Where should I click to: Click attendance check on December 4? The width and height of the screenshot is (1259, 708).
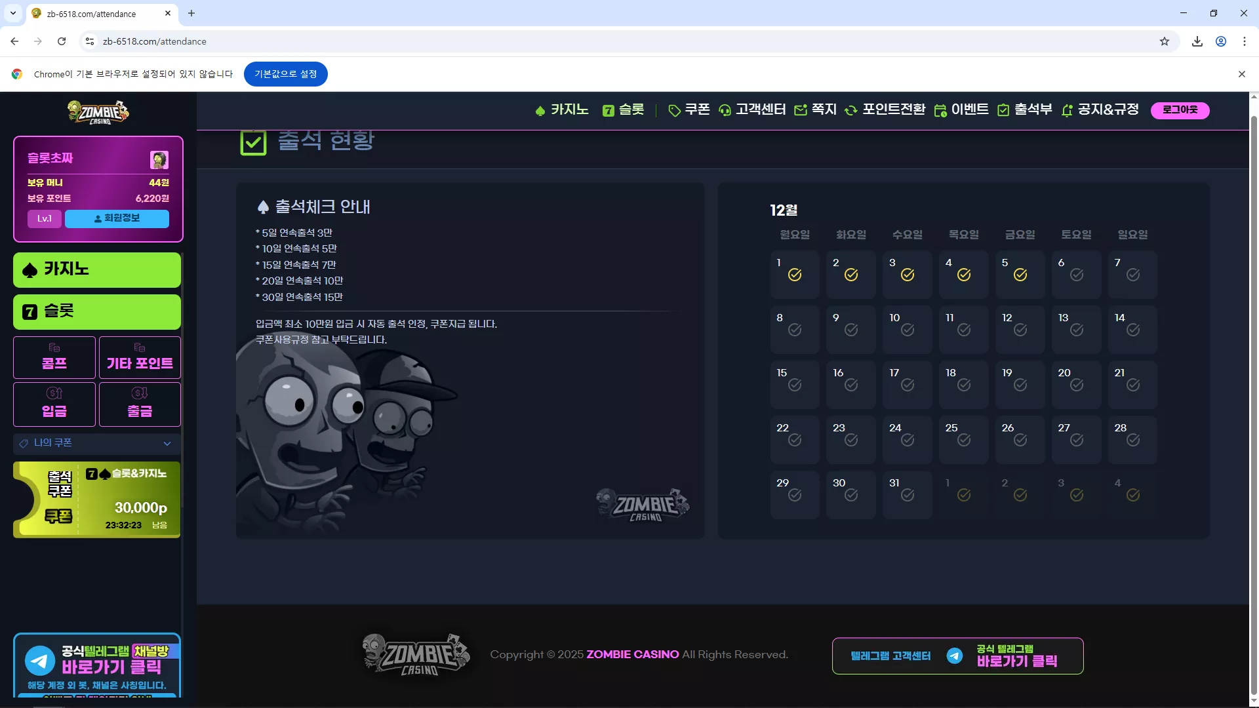(x=964, y=275)
